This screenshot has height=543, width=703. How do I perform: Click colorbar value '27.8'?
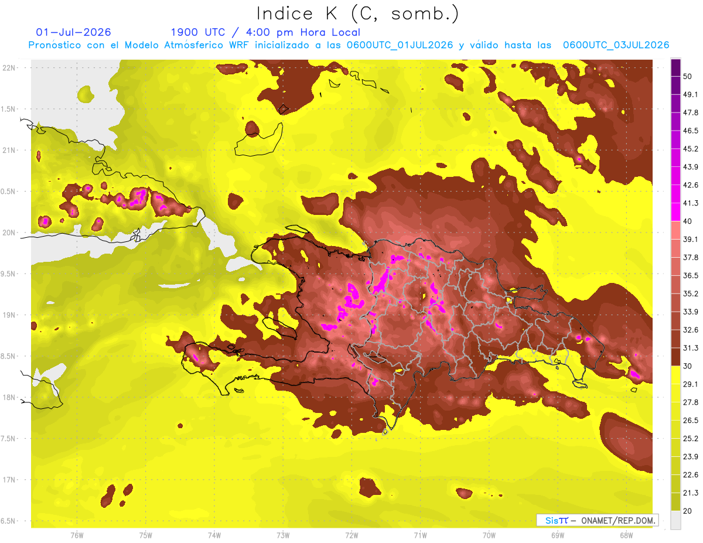click(x=690, y=402)
